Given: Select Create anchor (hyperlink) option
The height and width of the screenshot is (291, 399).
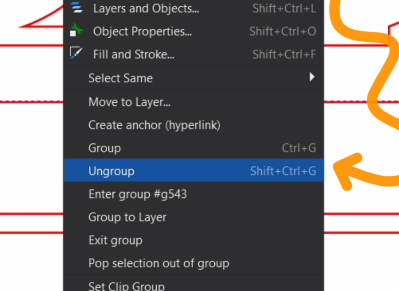Looking at the screenshot, I should coord(154,125).
